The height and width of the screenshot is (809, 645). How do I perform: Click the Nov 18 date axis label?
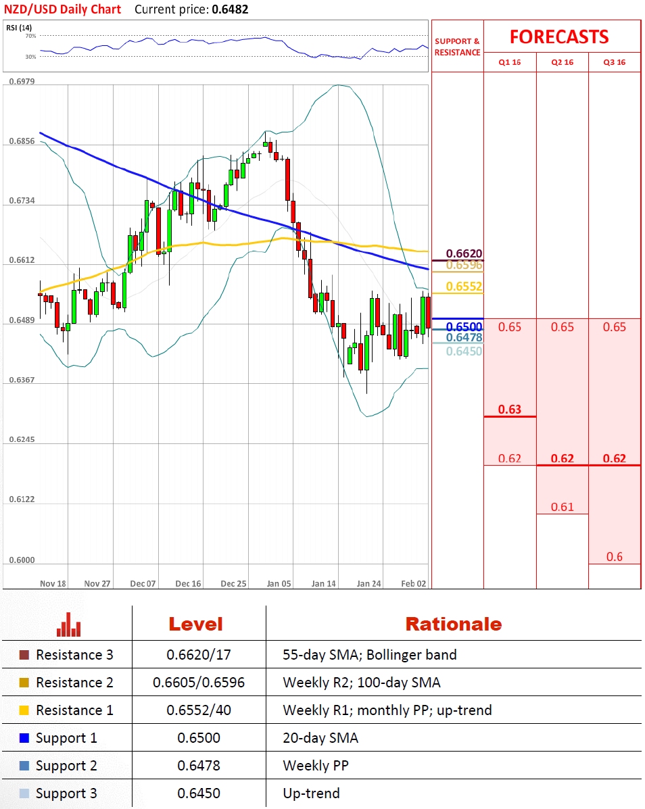(53, 583)
